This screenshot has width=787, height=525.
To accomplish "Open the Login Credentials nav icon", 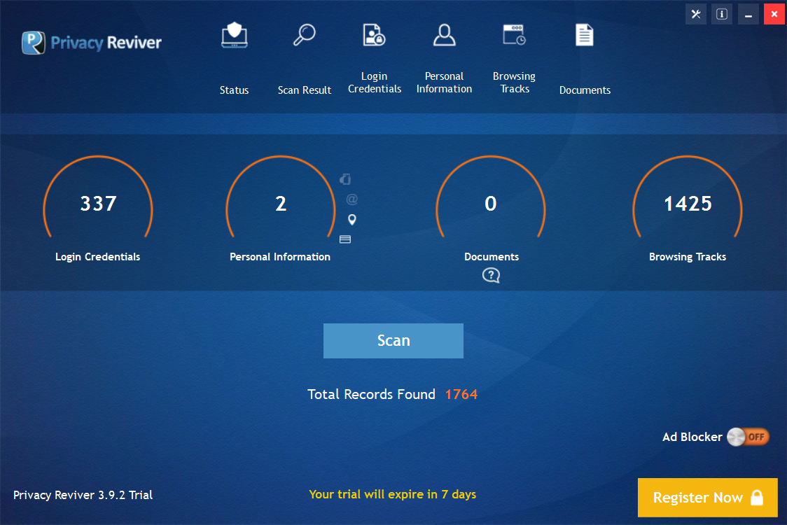I will point(375,34).
